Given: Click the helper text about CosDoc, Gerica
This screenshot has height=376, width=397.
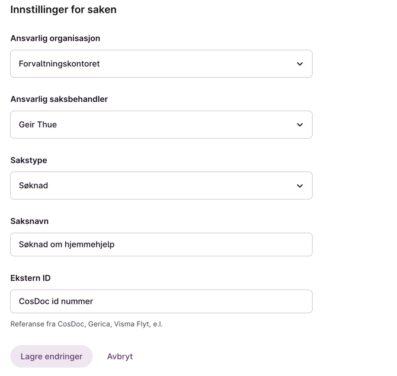Looking at the screenshot, I should 87,324.
